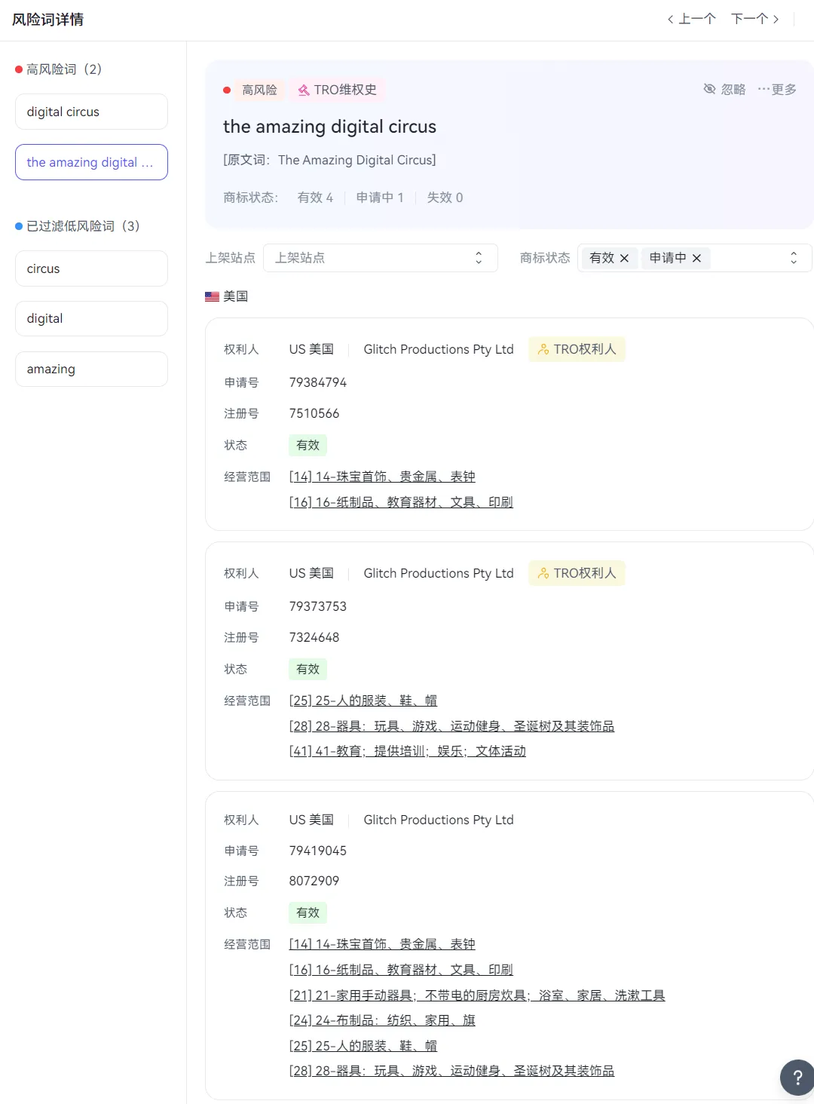Image resolution: width=814 pixels, height=1104 pixels.
Task: Open class 14 jewelry link of 7510566
Action: (382, 477)
